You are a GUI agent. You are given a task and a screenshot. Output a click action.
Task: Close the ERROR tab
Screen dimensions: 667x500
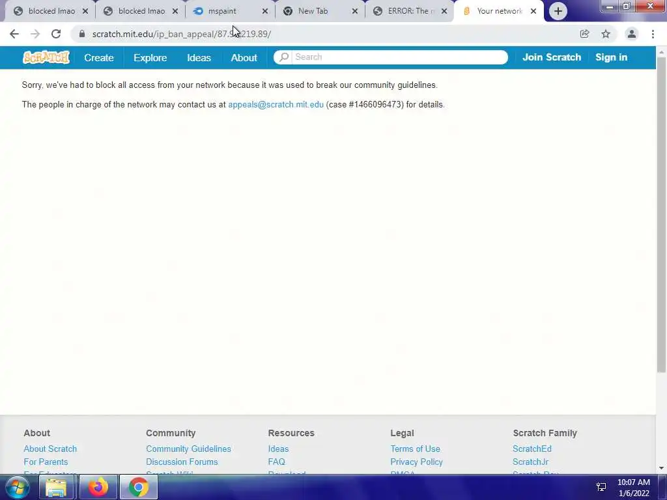444,12
